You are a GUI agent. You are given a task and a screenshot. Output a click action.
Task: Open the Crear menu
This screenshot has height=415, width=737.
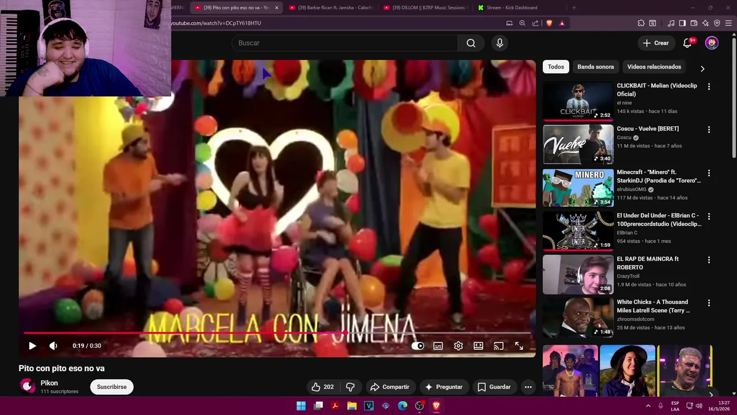click(x=655, y=43)
